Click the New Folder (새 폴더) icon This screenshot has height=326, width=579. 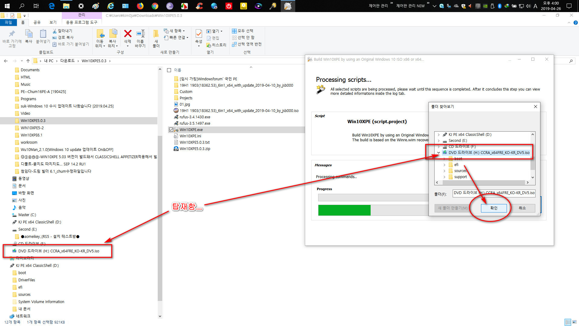point(156,34)
